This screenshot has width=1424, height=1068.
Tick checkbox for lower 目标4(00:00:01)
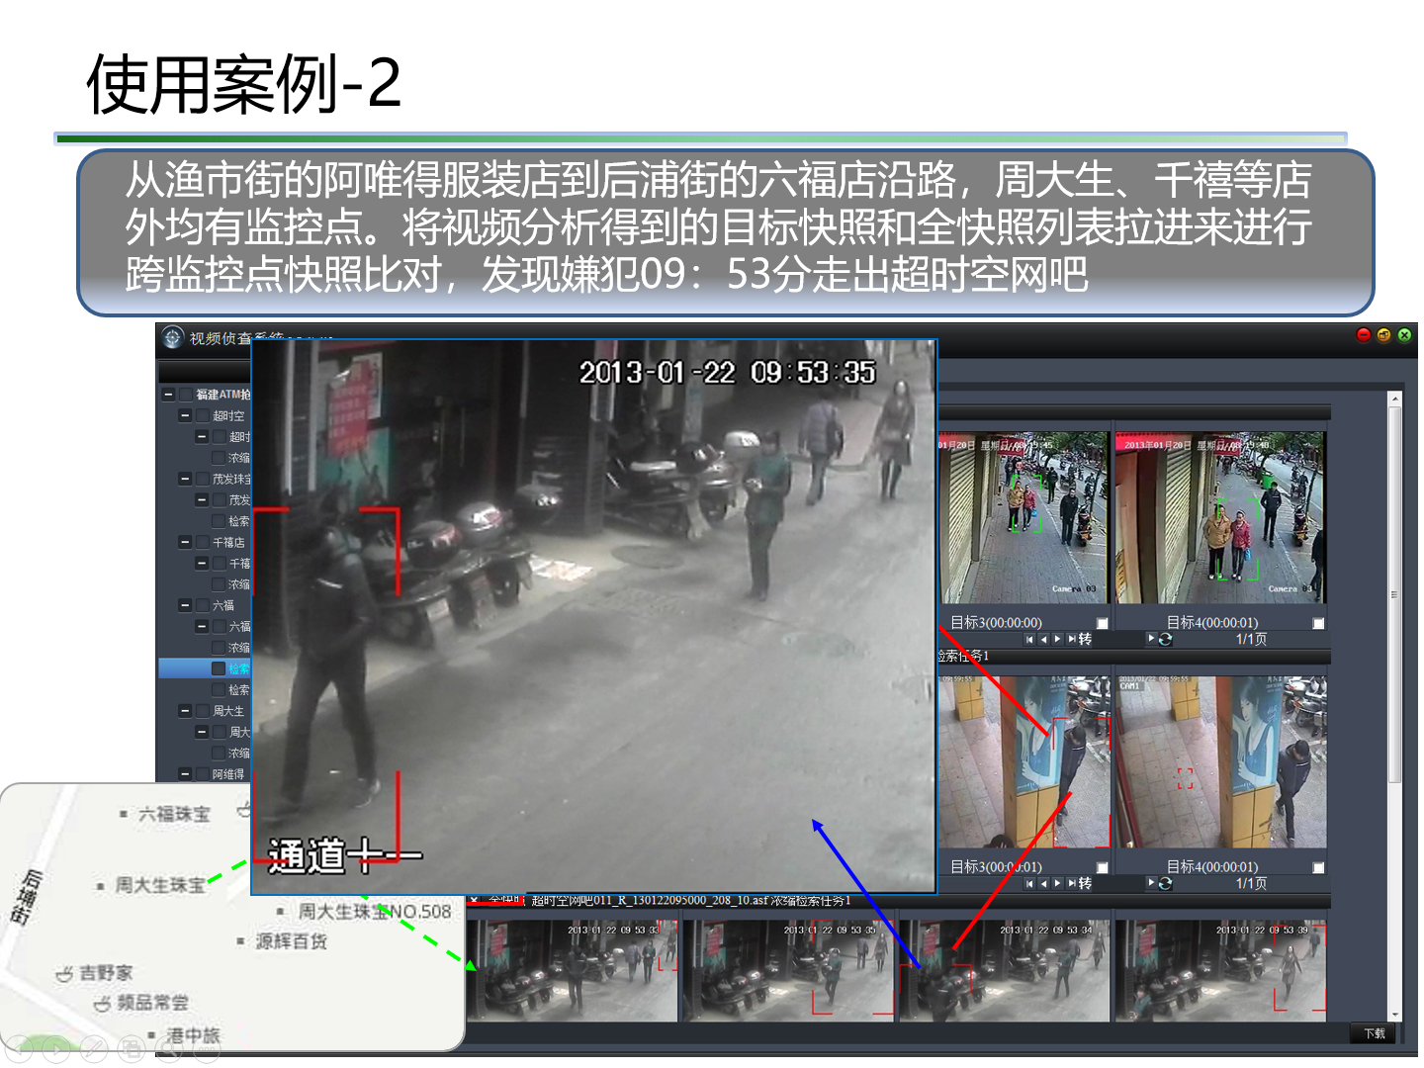(x=1318, y=867)
